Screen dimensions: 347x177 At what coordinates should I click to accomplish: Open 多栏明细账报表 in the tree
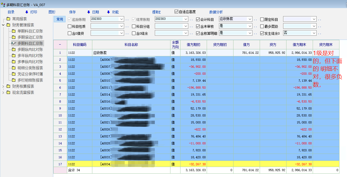pyautogui.click(x=30, y=80)
